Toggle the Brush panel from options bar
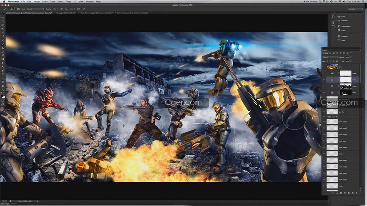The image size is (367, 206). [x=18, y=9]
